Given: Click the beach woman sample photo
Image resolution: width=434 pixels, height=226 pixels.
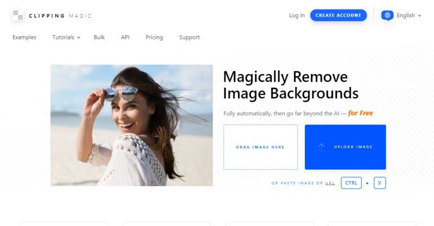Looking at the screenshot, I should point(131,125).
